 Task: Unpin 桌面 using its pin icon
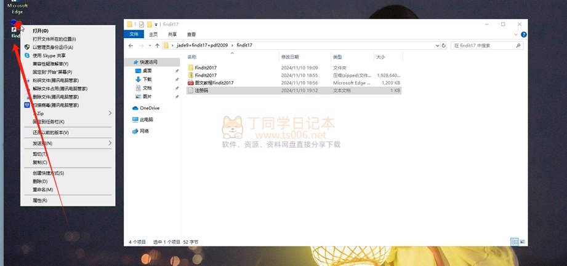click(177, 71)
